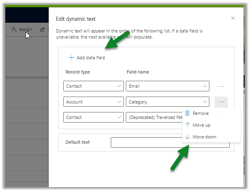Click the trash can icon beside Remove
Viewport: 250px width, 192px height.
(x=187, y=113)
